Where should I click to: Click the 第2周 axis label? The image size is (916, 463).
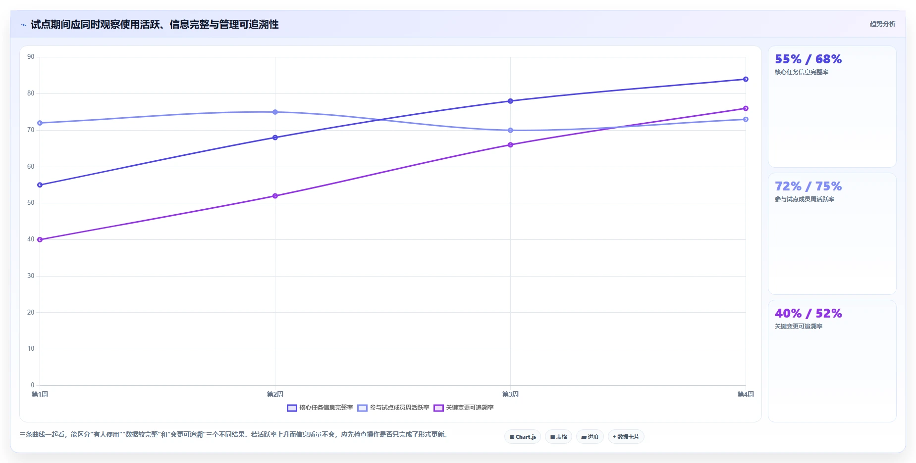coord(275,394)
